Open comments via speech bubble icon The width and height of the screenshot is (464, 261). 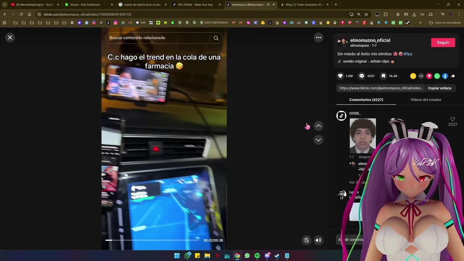pyautogui.click(x=361, y=76)
